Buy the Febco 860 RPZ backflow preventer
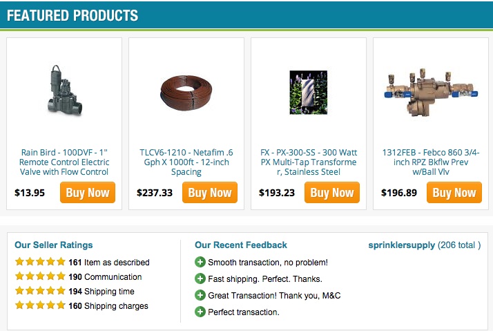Screen dimensions: 493x331 pyautogui.click(x=454, y=192)
